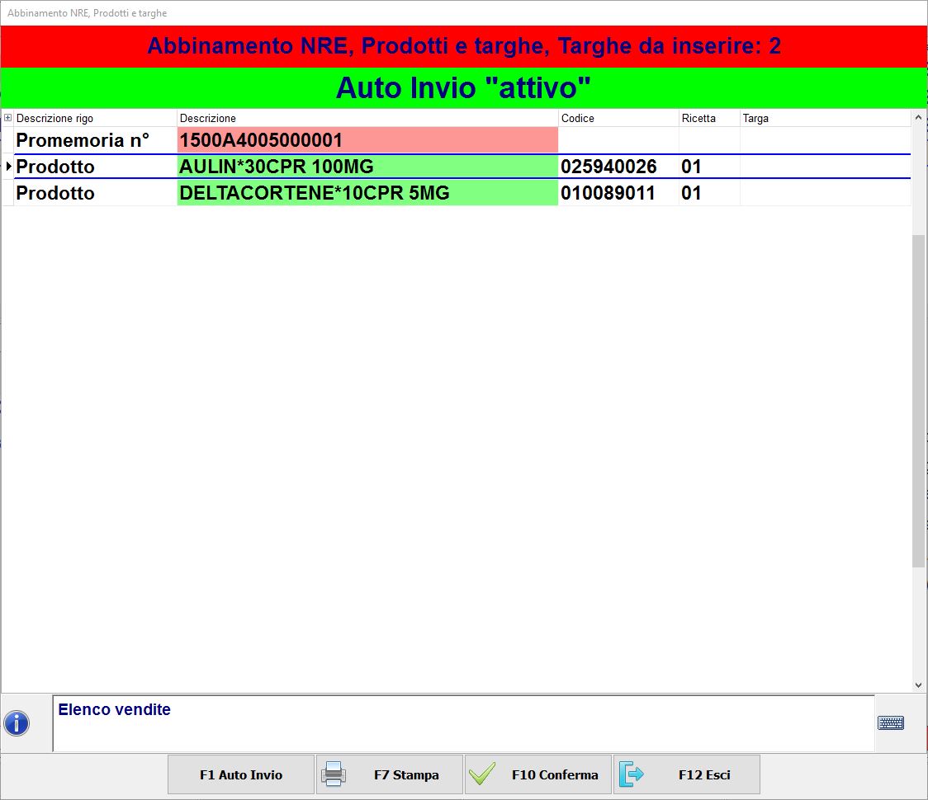
Task: Sort by Descrizione rigo column header
Action: (x=95, y=118)
